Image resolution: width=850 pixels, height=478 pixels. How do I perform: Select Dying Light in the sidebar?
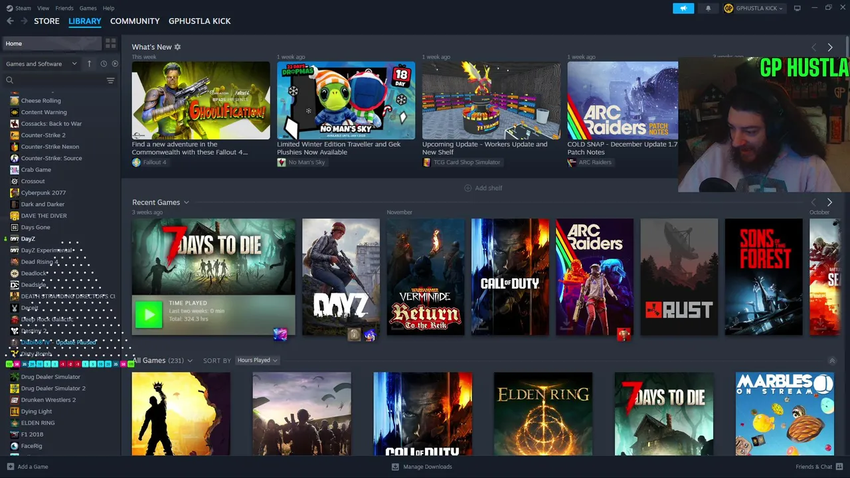coord(37,412)
